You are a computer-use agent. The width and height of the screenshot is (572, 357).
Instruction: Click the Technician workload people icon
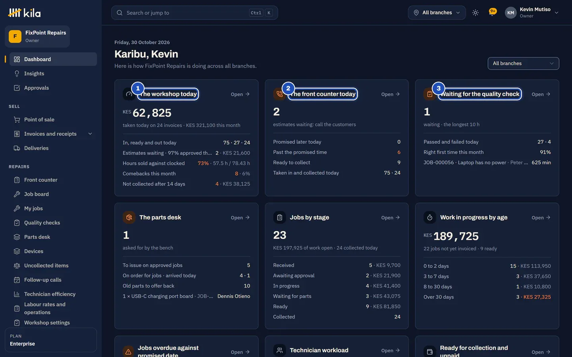coord(279,350)
